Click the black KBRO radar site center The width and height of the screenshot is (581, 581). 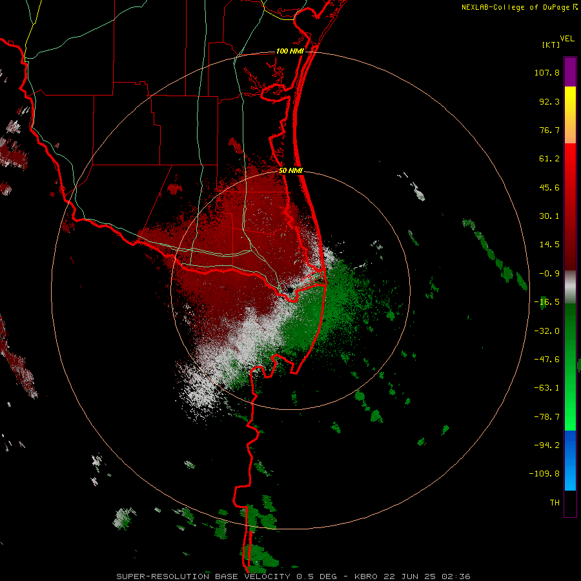point(289,289)
